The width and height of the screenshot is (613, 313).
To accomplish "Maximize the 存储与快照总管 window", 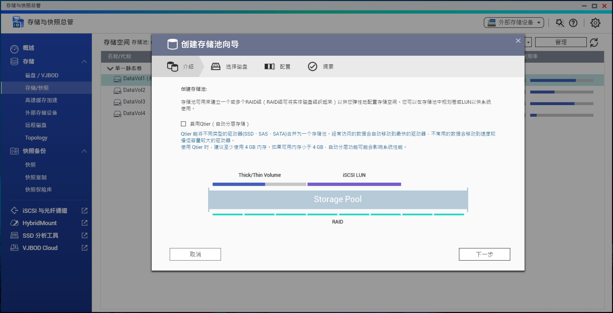I will tap(594, 6).
